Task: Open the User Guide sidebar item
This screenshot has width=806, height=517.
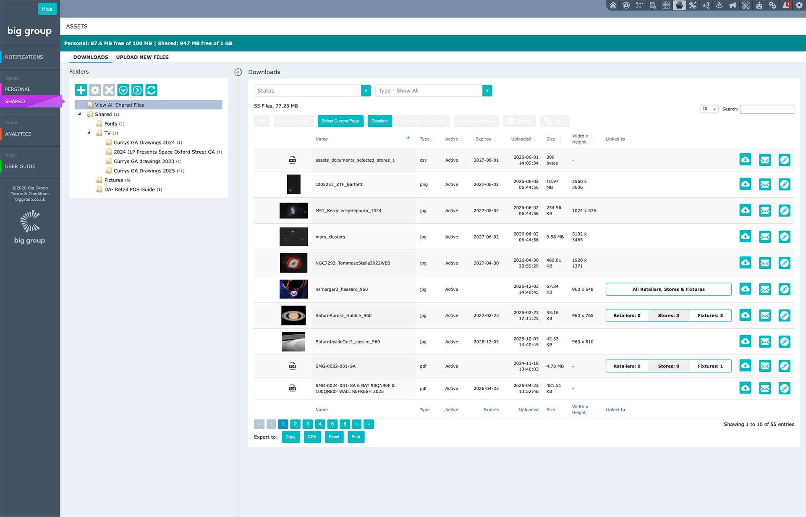Action: (x=20, y=166)
